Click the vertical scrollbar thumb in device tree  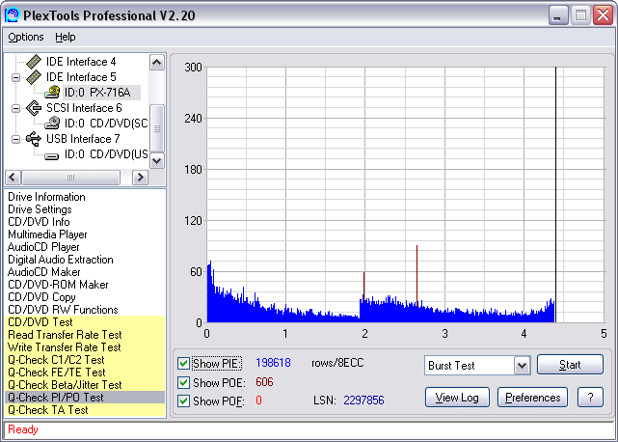coord(157,128)
